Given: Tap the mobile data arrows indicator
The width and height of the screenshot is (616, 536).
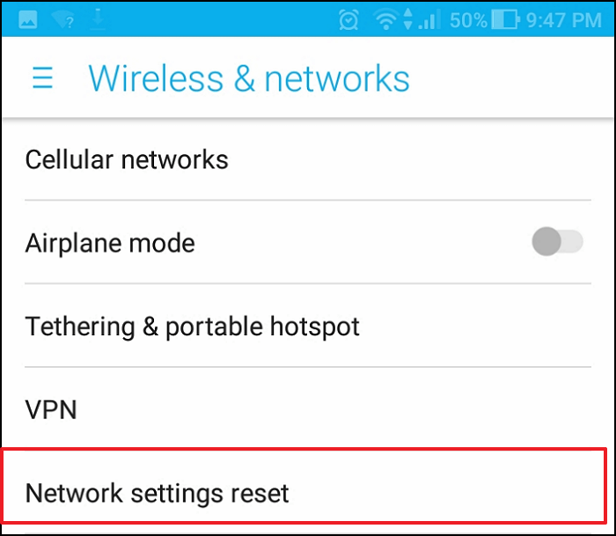Looking at the screenshot, I should pos(408,18).
